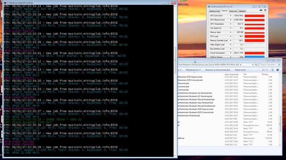Open the Explorer view mode icon
Image resolution: width=286 pixels, height=160 pixels.
(264, 70)
